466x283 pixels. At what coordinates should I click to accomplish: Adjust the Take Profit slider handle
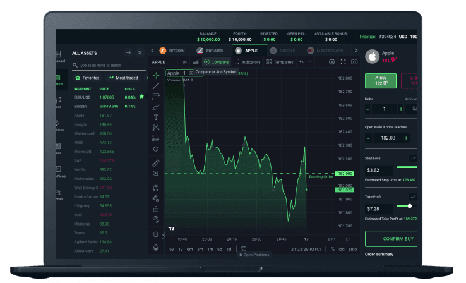(x=410, y=206)
